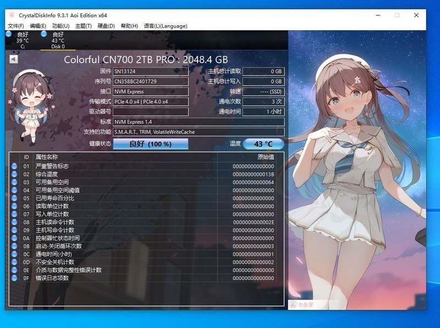440x328 pixels.
Task: Switch to the Disk 0 drive tab
Action: click(x=57, y=41)
